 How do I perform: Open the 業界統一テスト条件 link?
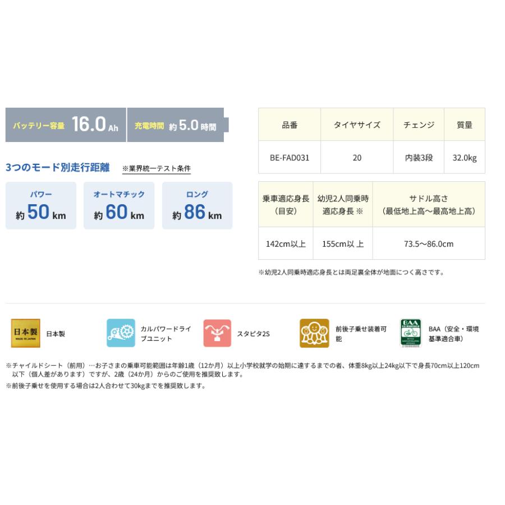click(x=157, y=167)
